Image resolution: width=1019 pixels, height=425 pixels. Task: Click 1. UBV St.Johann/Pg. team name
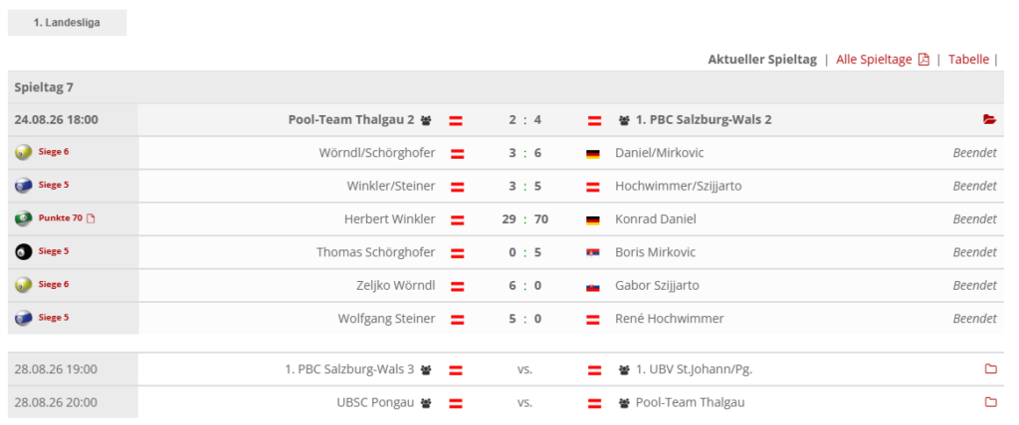pyautogui.click(x=694, y=369)
